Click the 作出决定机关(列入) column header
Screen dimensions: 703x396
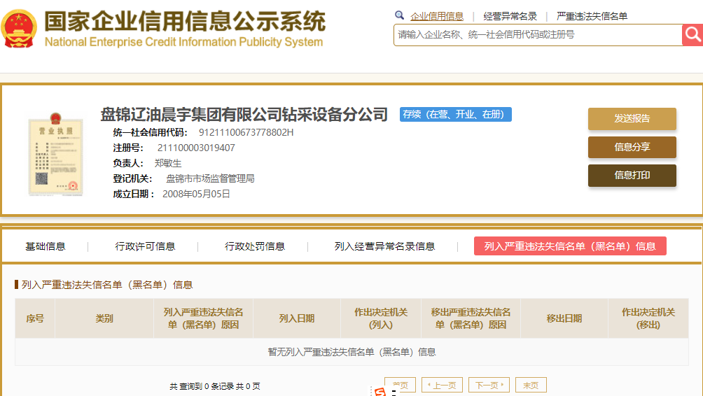381,318
